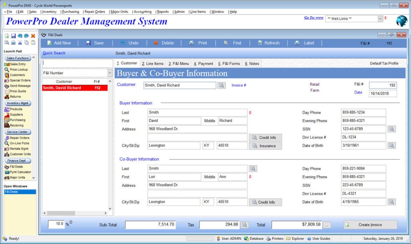Open the Accounting menu
This screenshot has height=244, width=411.
(142, 12)
